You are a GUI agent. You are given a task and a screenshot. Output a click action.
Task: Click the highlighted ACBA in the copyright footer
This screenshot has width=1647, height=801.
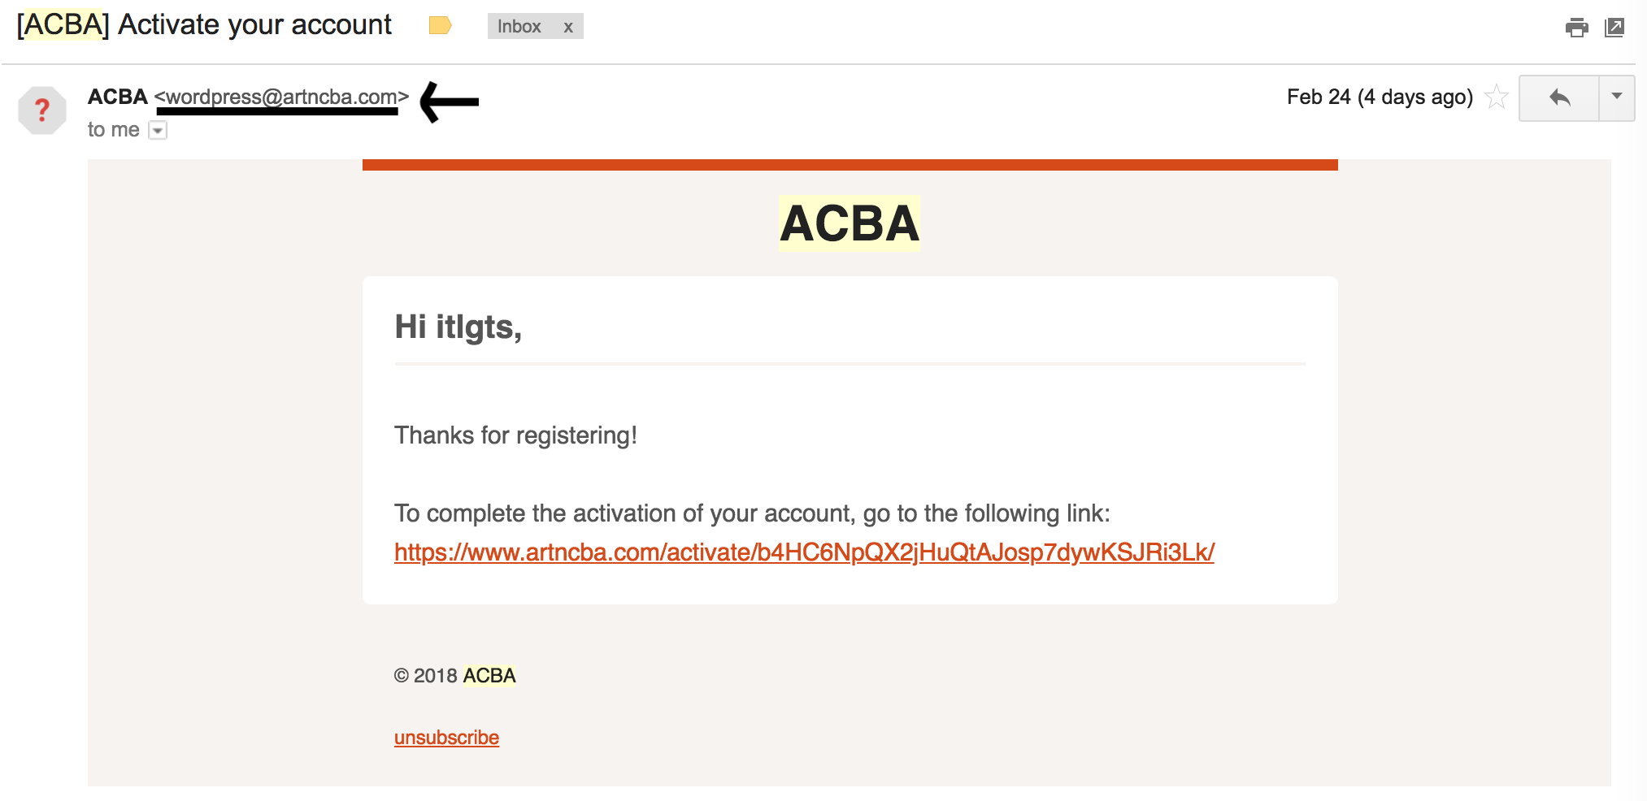489,676
